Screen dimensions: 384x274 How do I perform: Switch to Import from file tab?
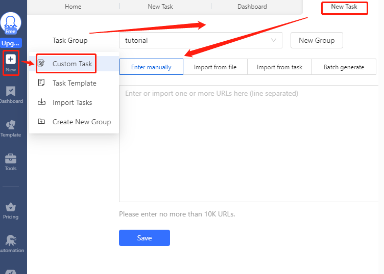click(215, 67)
